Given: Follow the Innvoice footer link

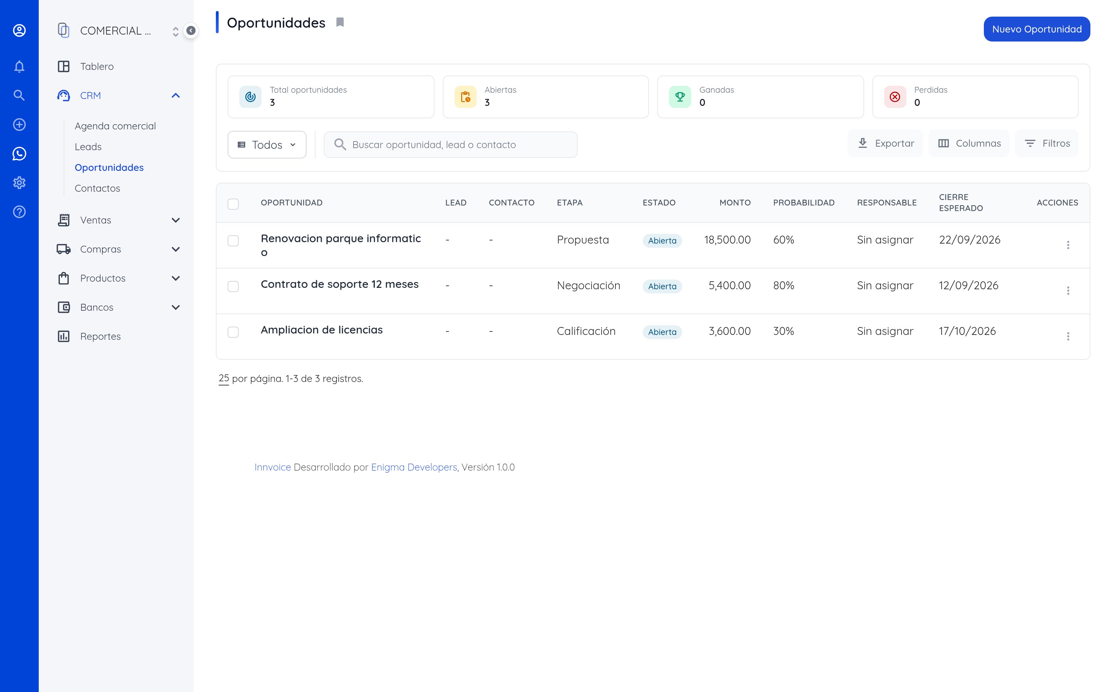Looking at the screenshot, I should click(273, 467).
